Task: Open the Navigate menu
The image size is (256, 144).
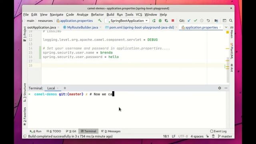Action: (56, 14)
